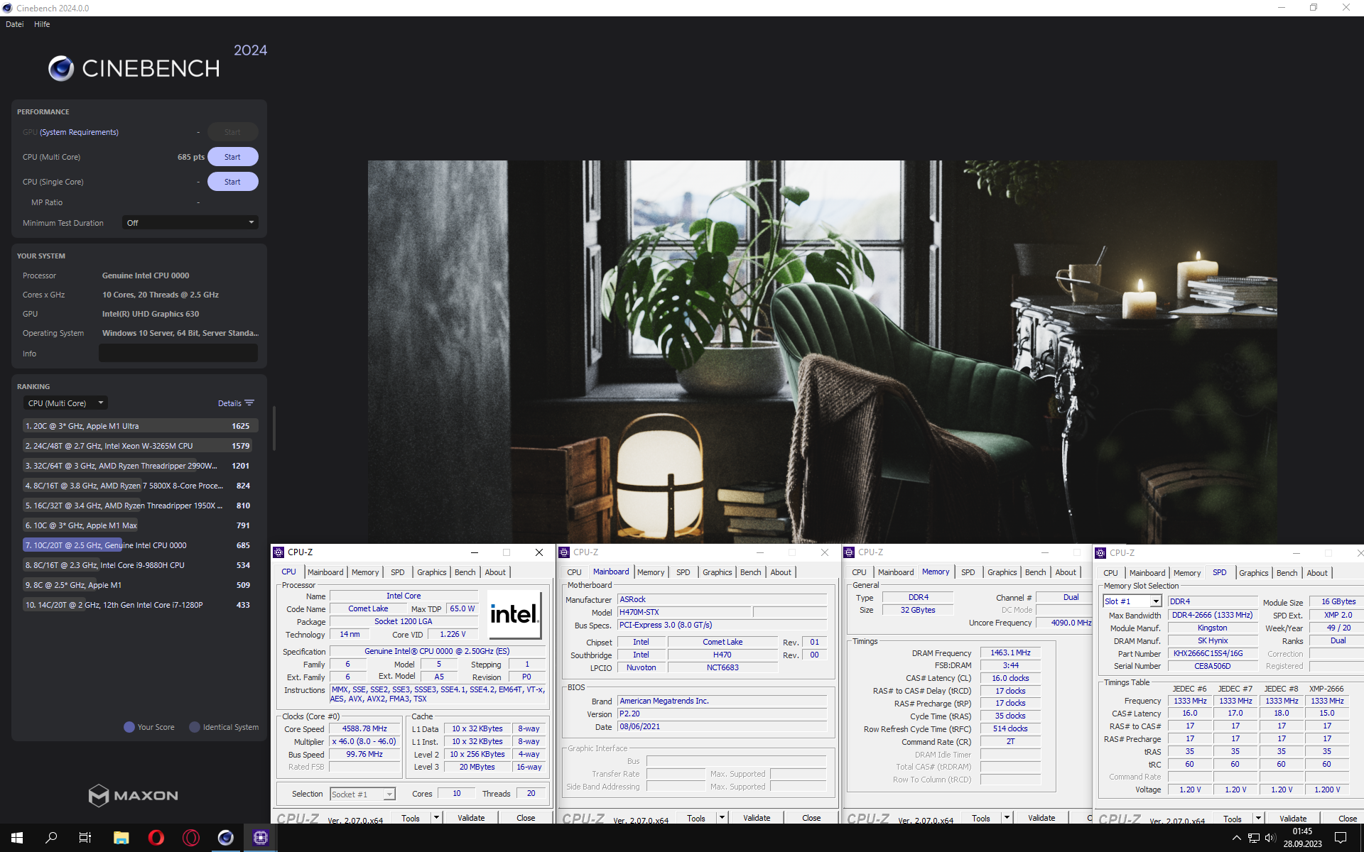Open System Requirements link for GPU
This screenshot has height=852, width=1364.
(79, 132)
